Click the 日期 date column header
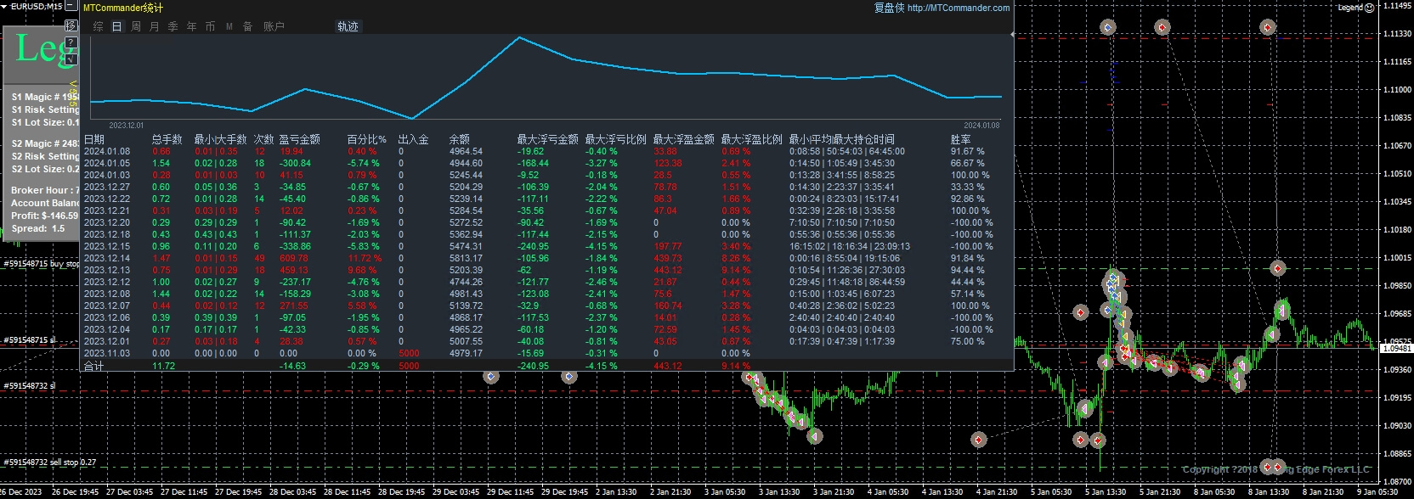This screenshot has height=499, width=1414. [94, 139]
